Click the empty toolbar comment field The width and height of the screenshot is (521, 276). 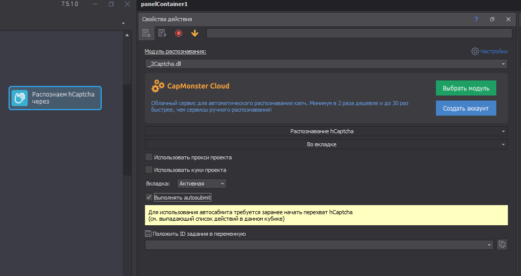359,33
